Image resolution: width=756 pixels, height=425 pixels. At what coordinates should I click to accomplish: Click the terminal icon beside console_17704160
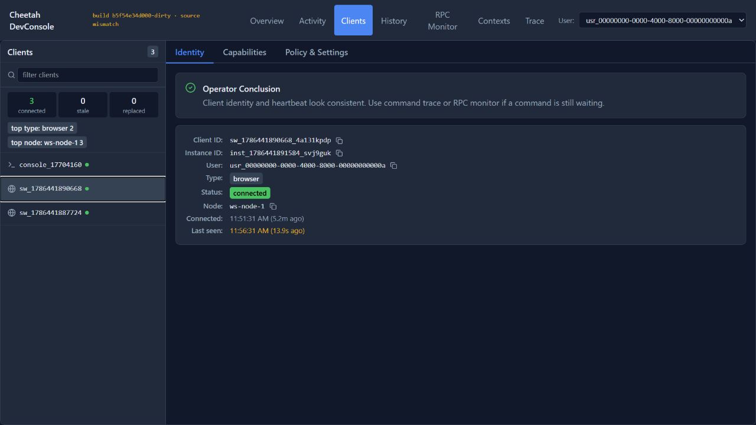point(11,165)
